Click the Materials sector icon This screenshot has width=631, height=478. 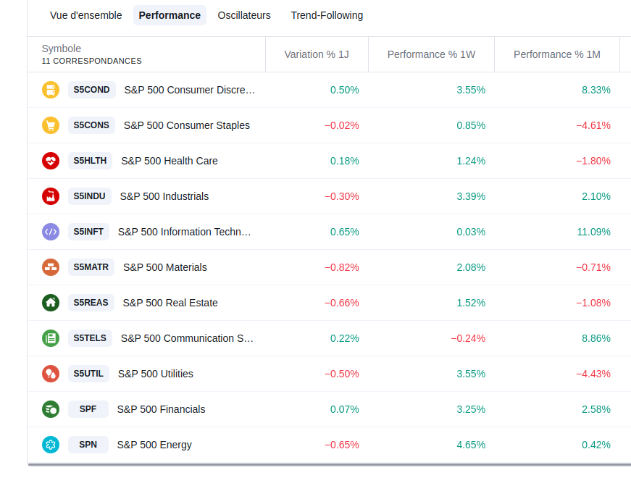(50, 267)
